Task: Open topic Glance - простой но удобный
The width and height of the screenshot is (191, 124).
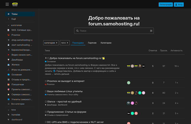Action: (64, 102)
